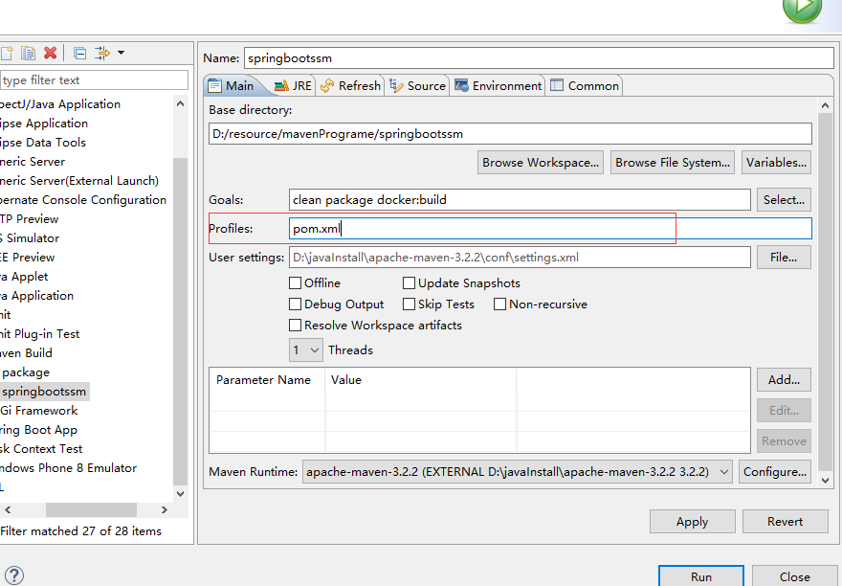Click the Value column header
842x586 pixels.
[421, 380]
